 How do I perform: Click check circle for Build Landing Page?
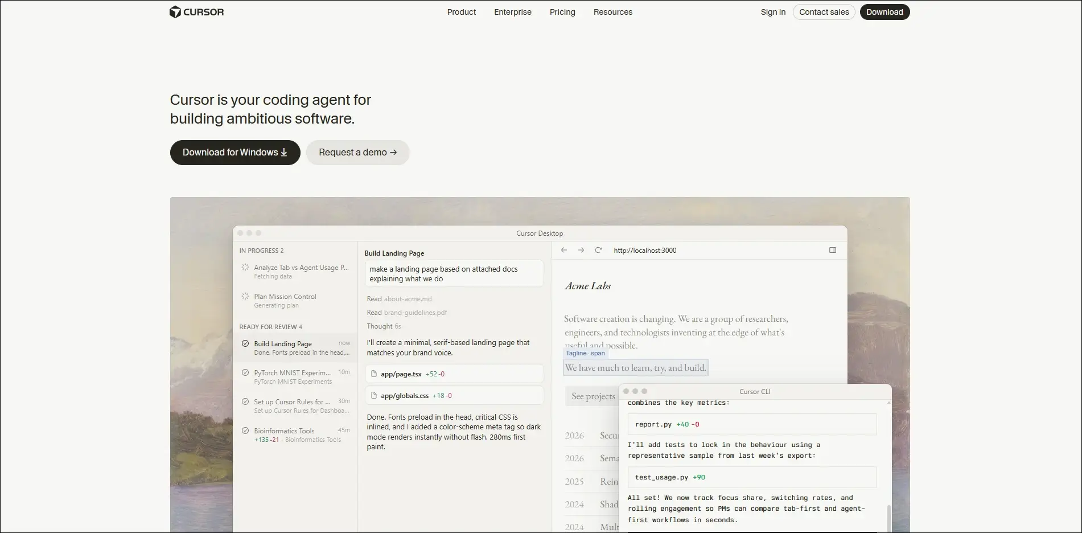point(245,343)
